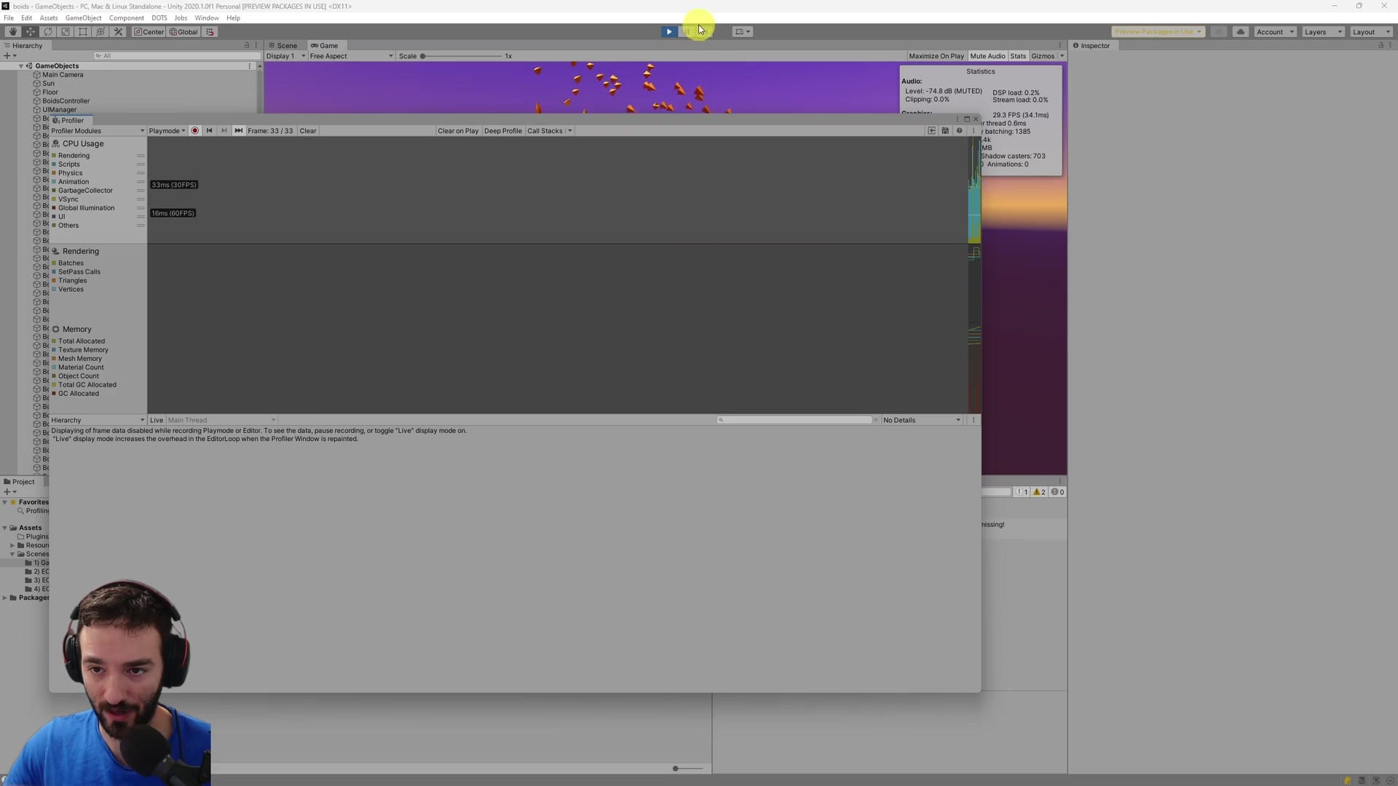
Task: Enable Deep Profile mode
Action: [502, 130]
